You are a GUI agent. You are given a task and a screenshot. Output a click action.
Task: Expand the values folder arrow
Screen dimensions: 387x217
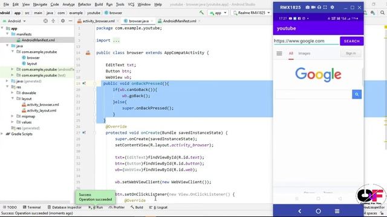tap(12, 122)
